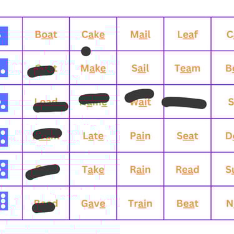Image resolution: width=234 pixels, height=234 pixels.
Task: Click the word Seat
Action: tap(187, 136)
